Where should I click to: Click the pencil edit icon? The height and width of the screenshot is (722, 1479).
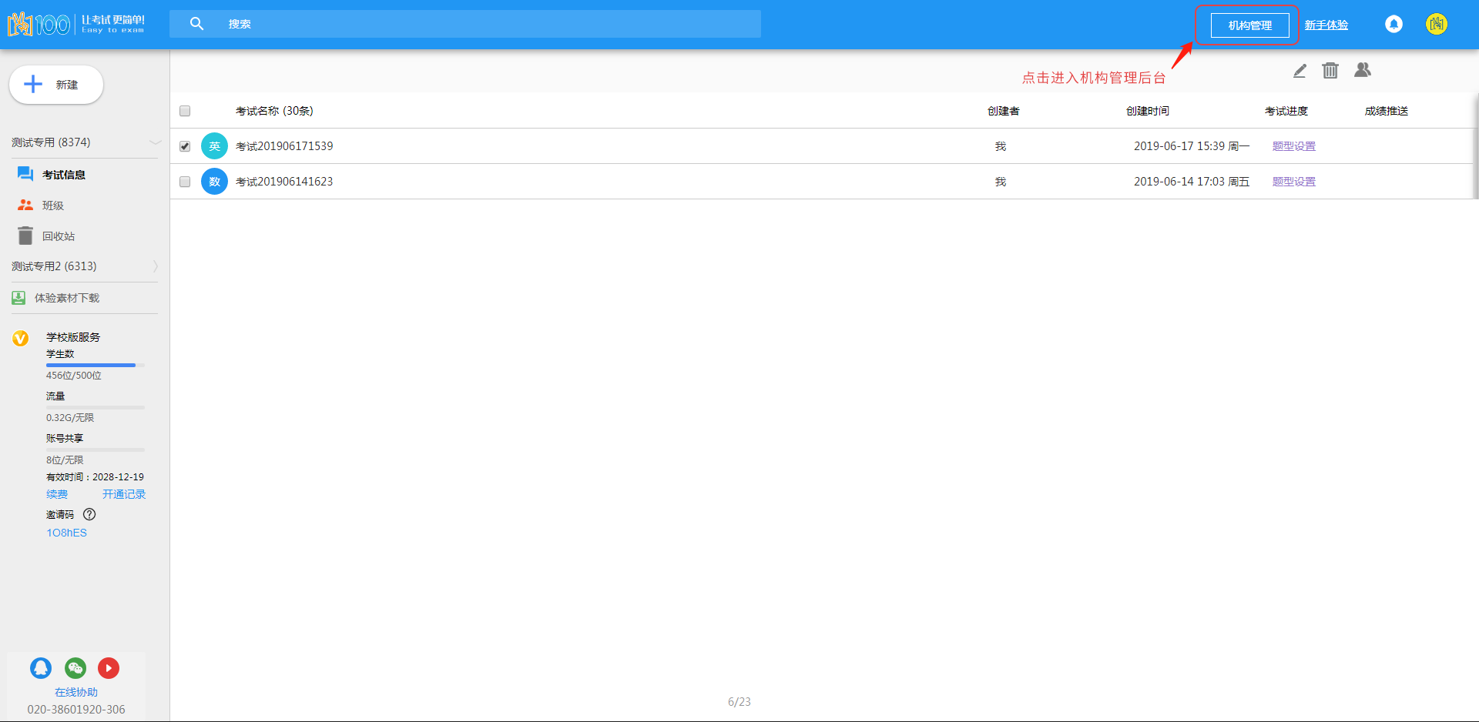[x=1300, y=71]
